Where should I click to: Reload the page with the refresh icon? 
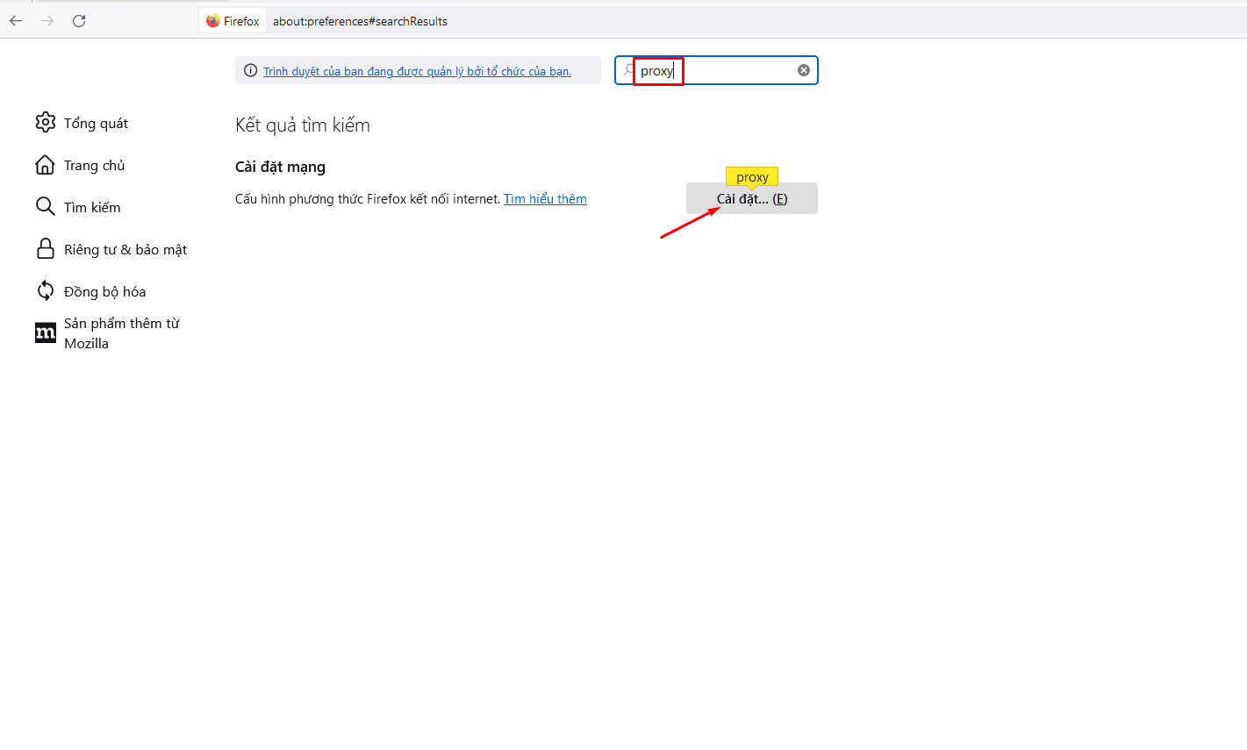pos(79,21)
